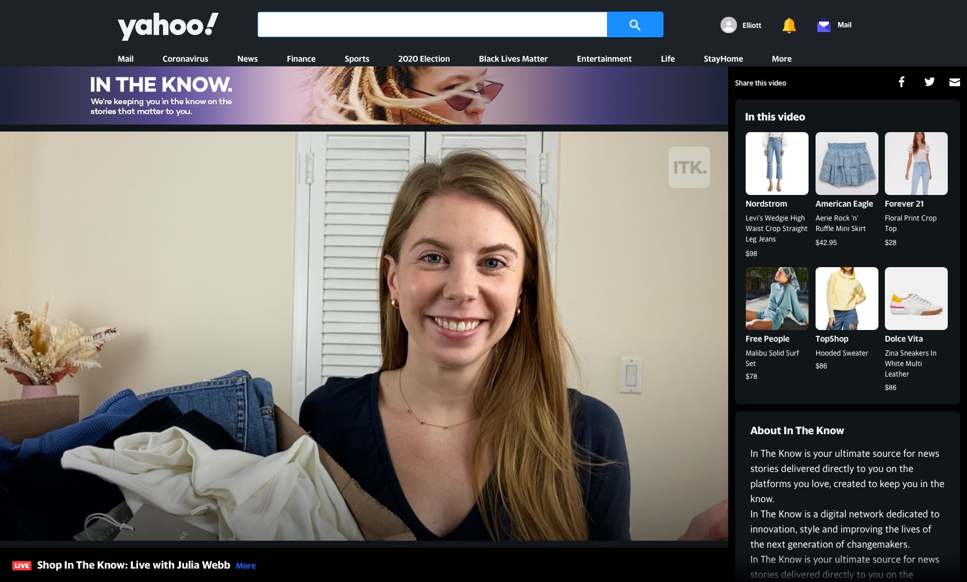967x582 pixels.
Task: Open Life section
Action: click(x=668, y=59)
